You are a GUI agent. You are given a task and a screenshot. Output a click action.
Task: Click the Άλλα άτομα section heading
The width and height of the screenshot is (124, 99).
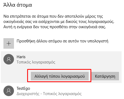pos(18,5)
